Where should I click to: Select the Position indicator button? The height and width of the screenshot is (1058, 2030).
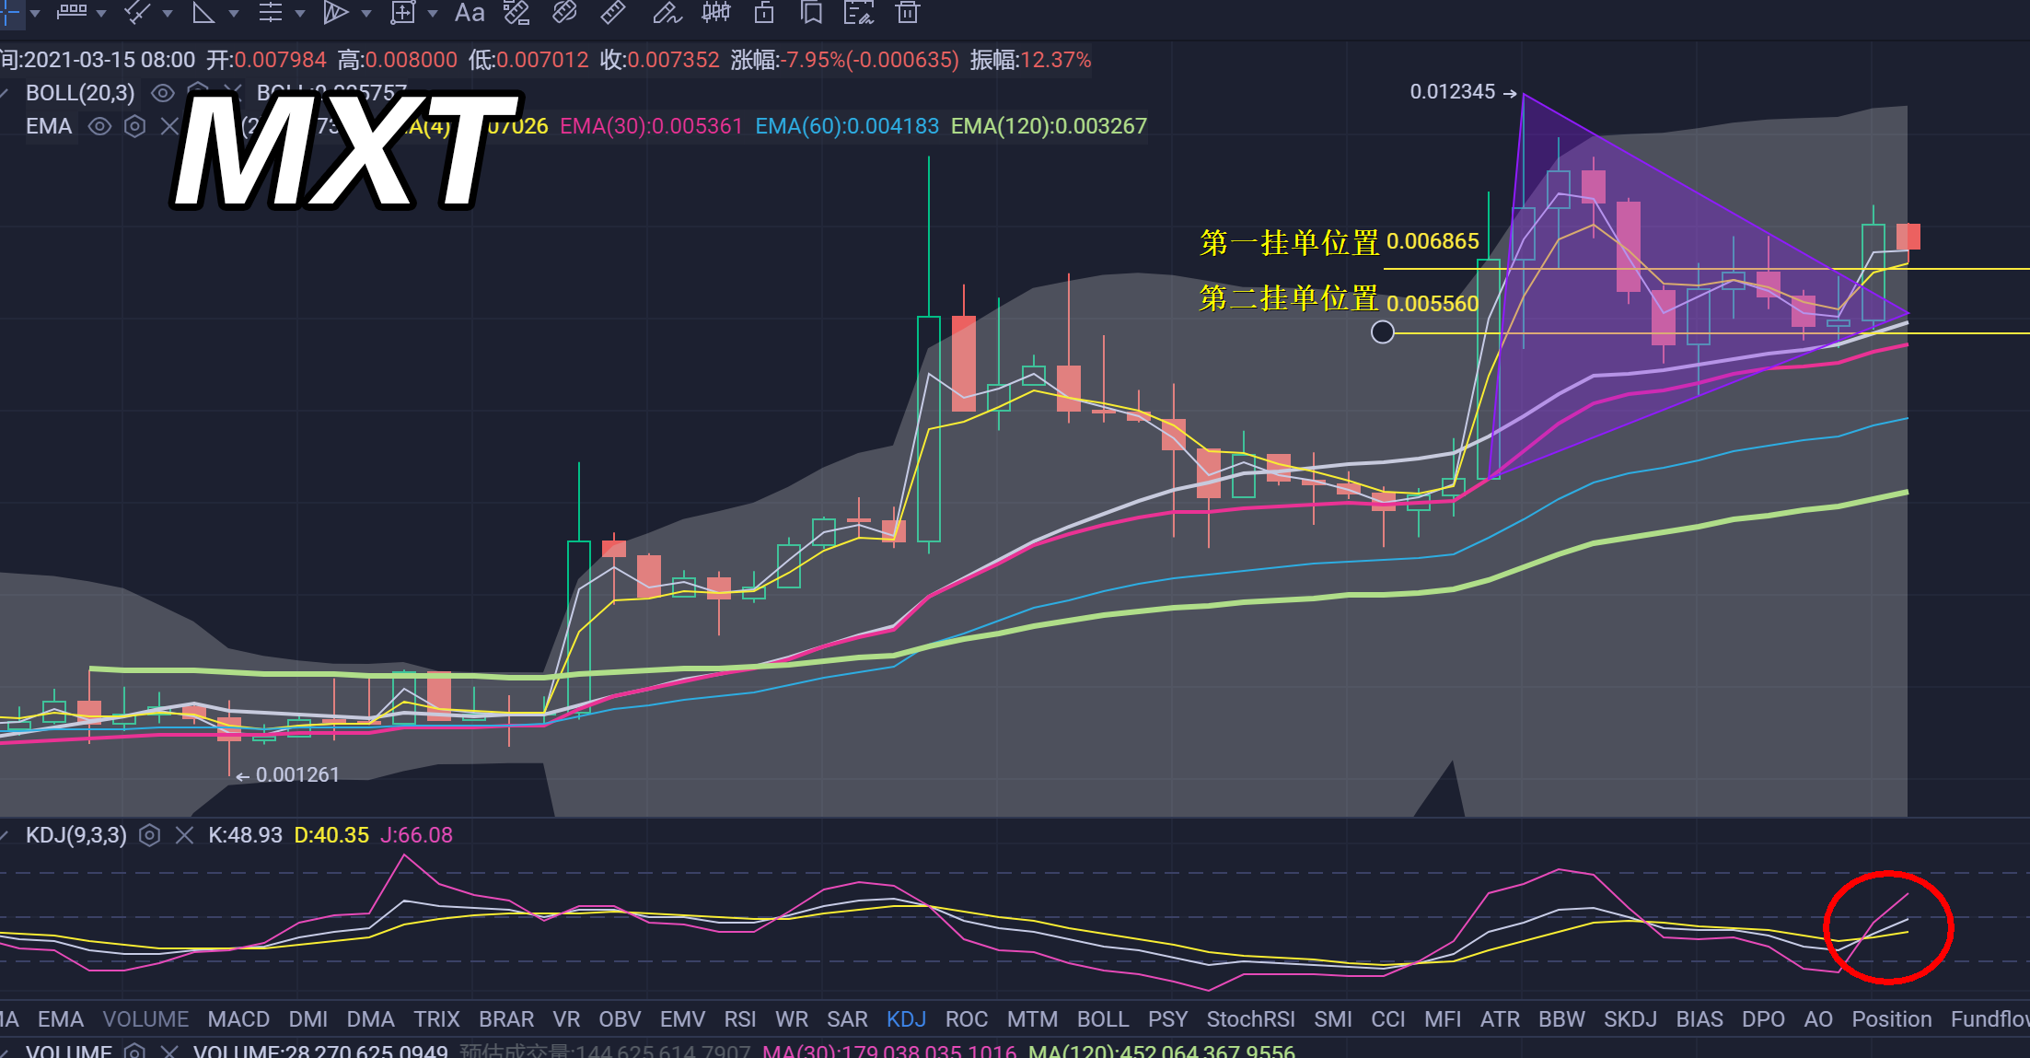pyautogui.click(x=1891, y=1019)
